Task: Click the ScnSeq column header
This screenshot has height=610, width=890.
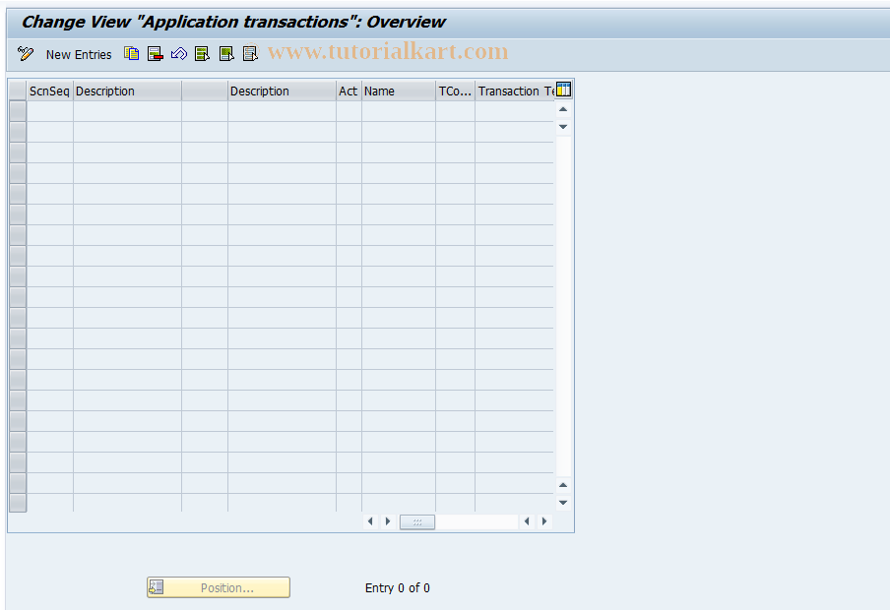Action: (x=50, y=91)
